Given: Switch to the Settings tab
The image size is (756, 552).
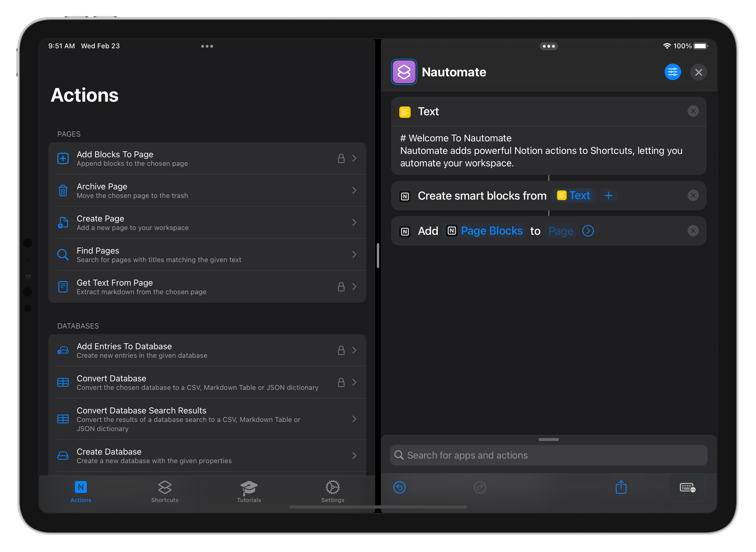Looking at the screenshot, I should pos(333,492).
